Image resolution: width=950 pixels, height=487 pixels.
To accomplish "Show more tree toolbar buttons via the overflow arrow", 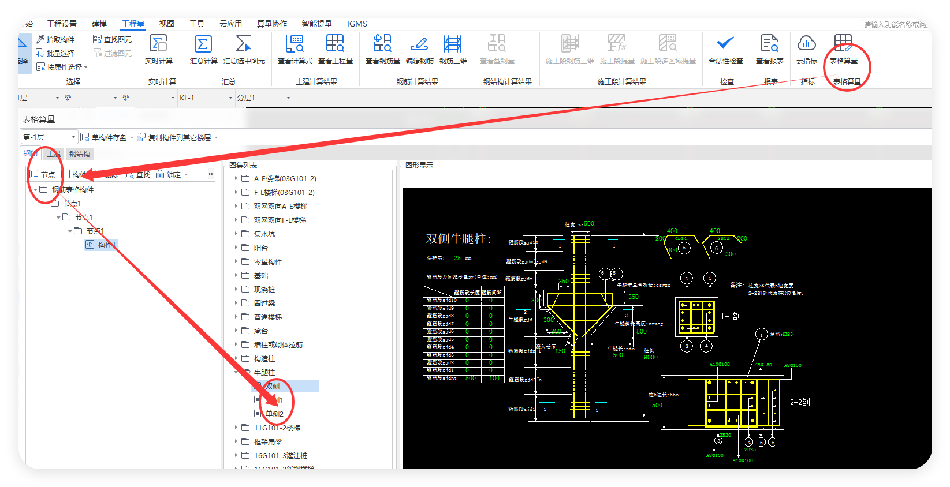I will [211, 174].
